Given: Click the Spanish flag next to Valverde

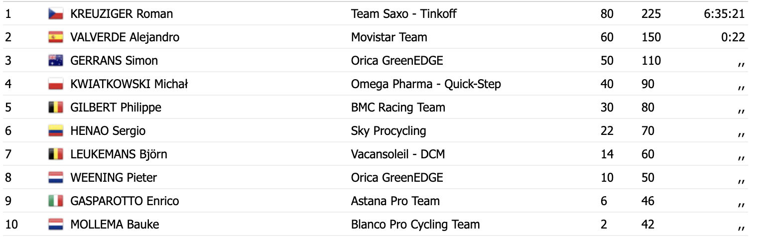Looking at the screenshot, I should (x=55, y=37).
